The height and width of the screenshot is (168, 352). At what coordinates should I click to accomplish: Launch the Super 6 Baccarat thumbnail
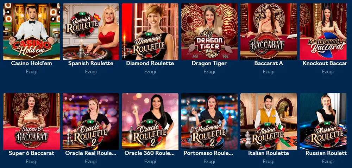(31, 121)
